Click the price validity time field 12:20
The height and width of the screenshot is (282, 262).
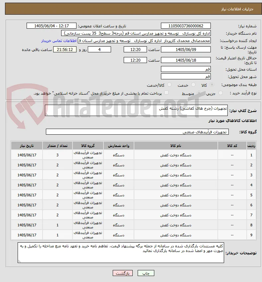pos(135,60)
